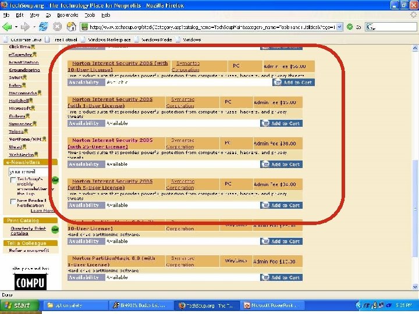This screenshot has width=419, height=314.
Task: Open the Bookmarks menu
Action: pos(68,15)
